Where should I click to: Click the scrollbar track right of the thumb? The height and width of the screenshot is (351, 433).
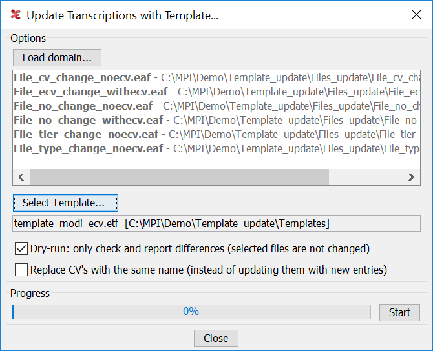coord(365,177)
